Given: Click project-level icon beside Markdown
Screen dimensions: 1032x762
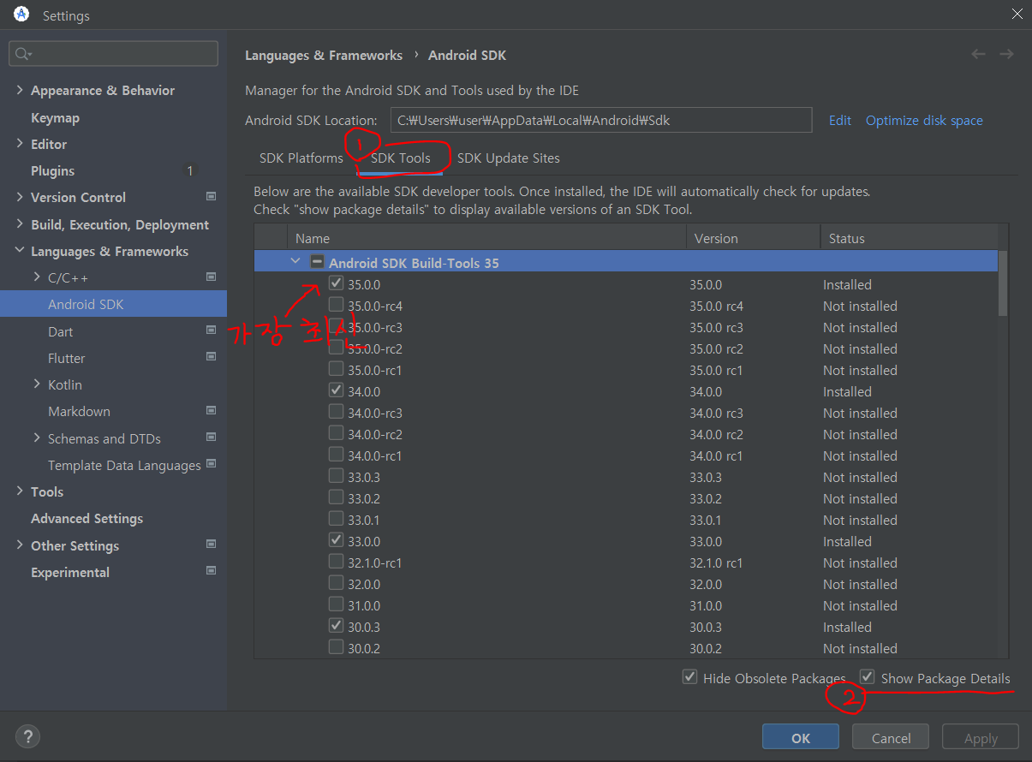Looking at the screenshot, I should point(212,411).
